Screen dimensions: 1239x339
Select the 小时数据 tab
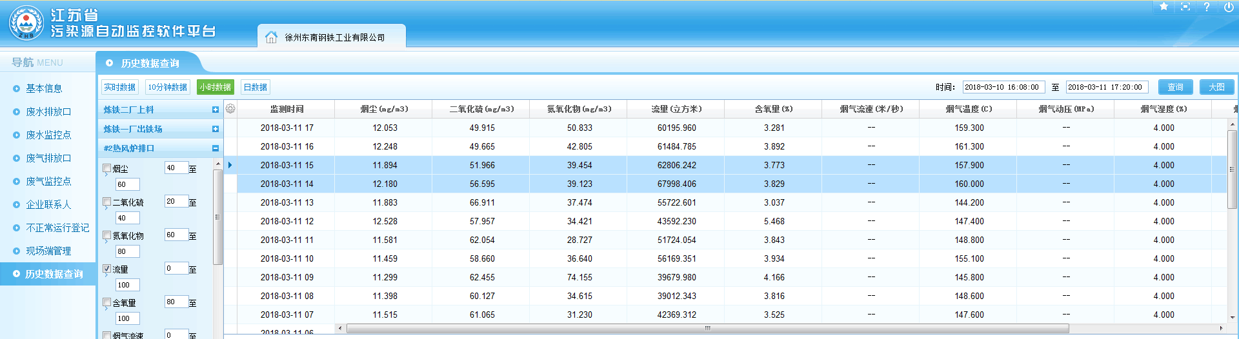(x=216, y=87)
